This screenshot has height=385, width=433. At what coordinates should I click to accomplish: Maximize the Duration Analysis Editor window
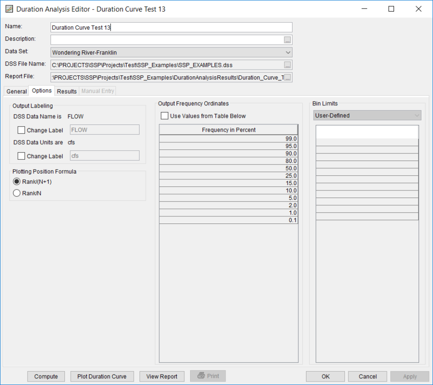click(391, 9)
